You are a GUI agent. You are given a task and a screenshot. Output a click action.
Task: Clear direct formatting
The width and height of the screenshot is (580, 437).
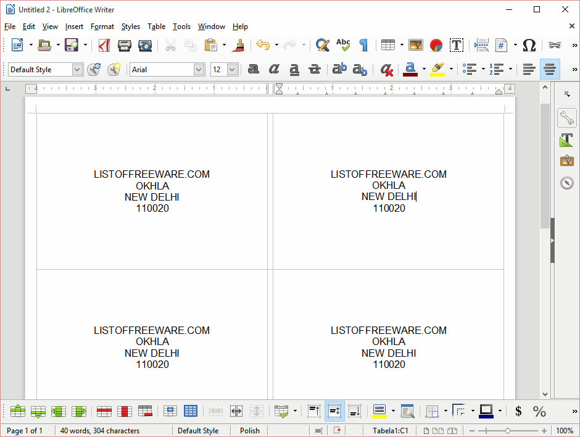(x=386, y=69)
